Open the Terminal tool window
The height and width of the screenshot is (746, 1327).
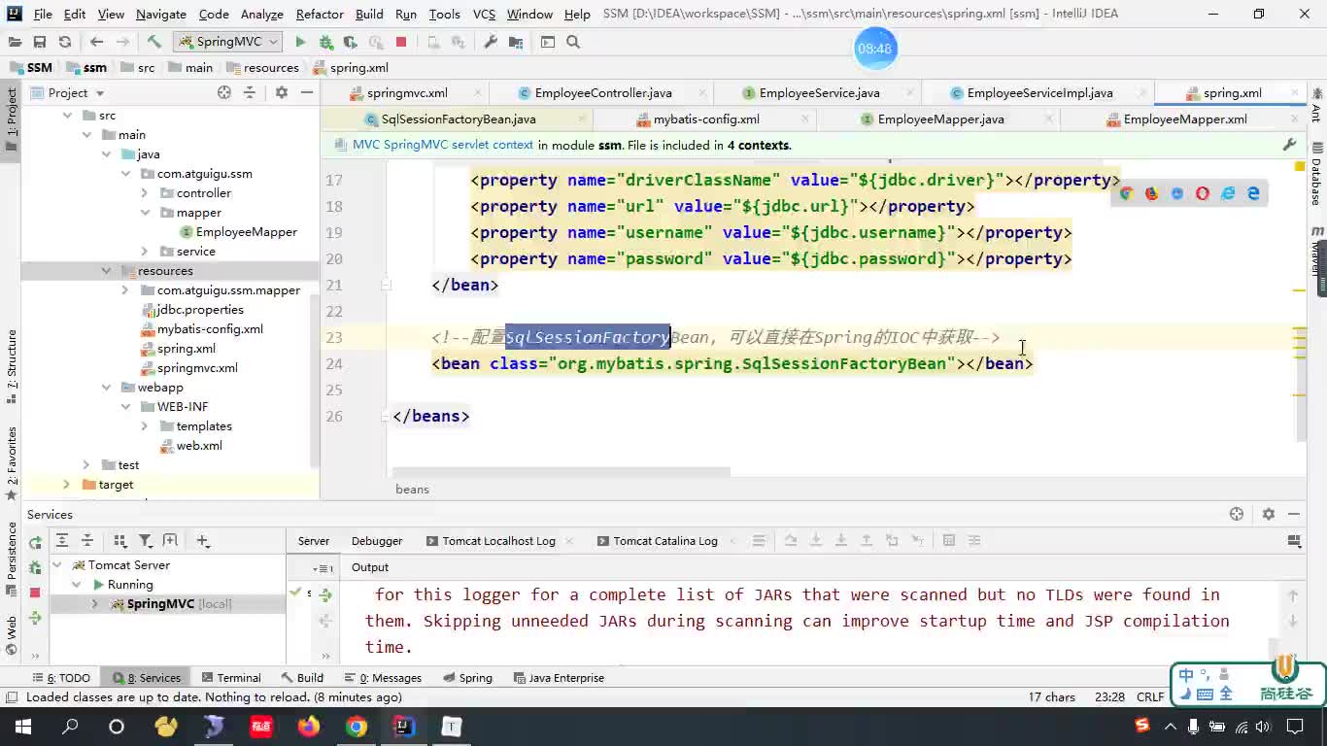230,678
